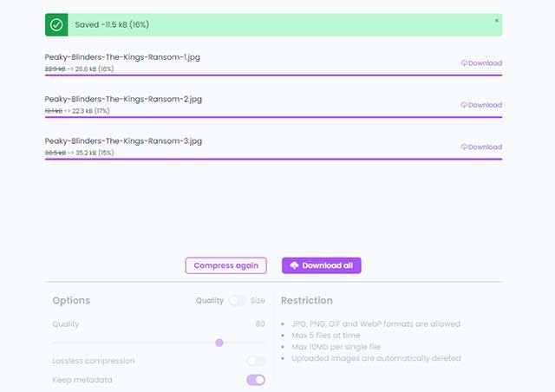The height and width of the screenshot is (392, 555).
Task: Dismiss the saved notification banner
Action: (496, 20)
